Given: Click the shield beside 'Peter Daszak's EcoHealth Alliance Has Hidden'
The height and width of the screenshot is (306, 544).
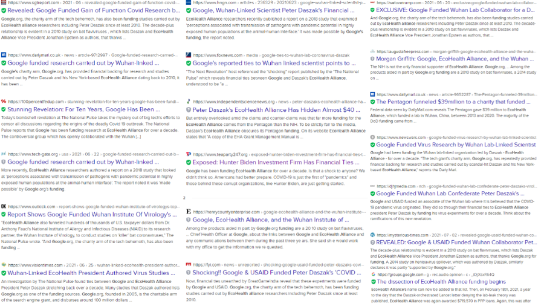Looking at the screenshot, I should (x=189, y=110).
